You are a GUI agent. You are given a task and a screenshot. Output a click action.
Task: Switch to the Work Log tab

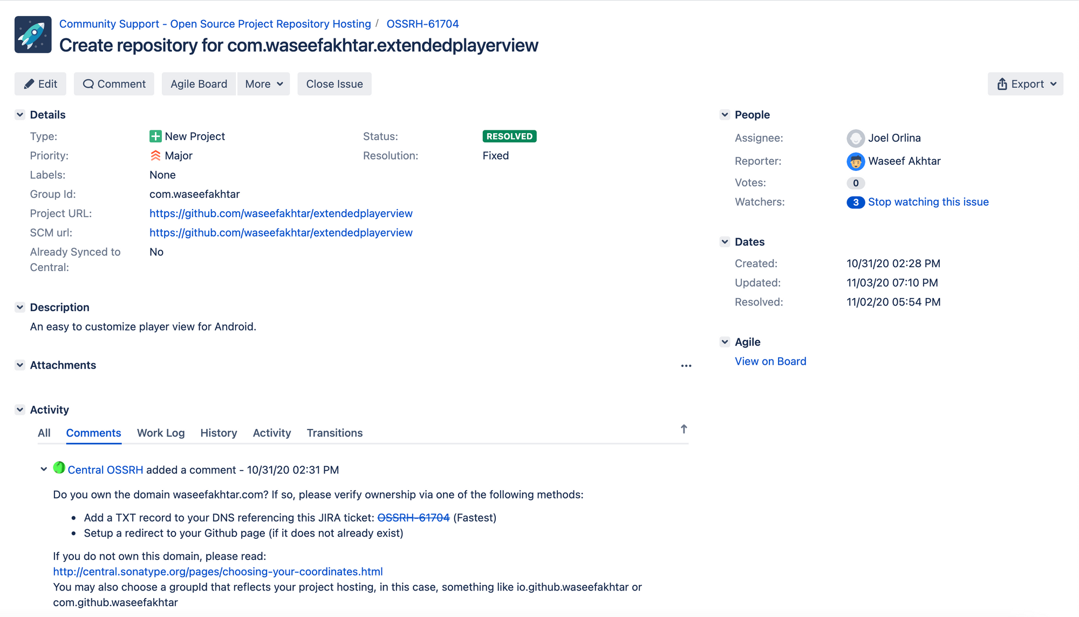pos(161,433)
